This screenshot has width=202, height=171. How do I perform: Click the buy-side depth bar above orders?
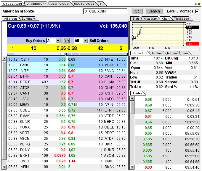(36, 54)
